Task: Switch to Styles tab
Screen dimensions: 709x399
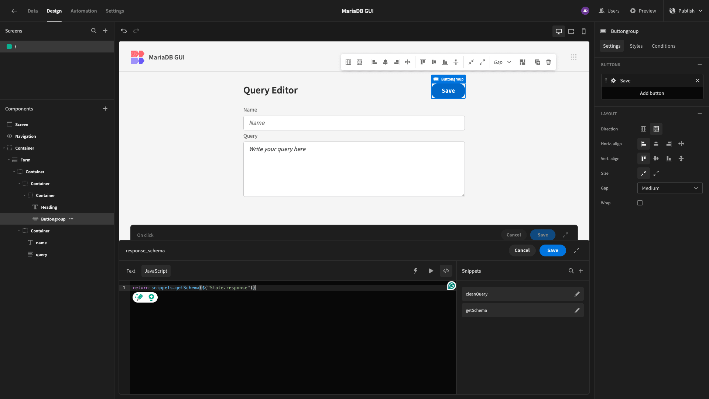Action: pos(636,46)
